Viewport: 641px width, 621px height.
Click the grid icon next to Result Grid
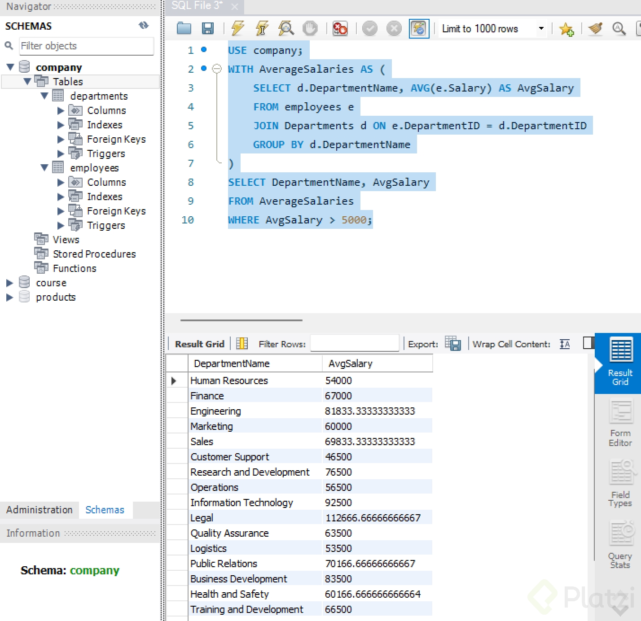(242, 343)
